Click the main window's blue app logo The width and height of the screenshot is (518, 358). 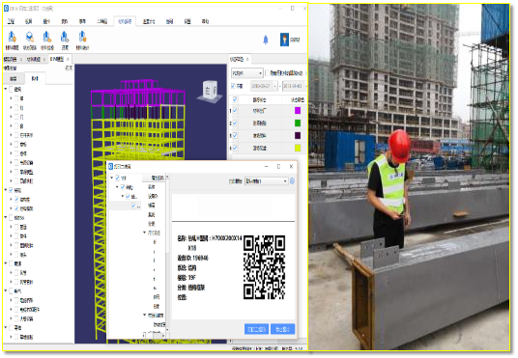click(x=6, y=9)
